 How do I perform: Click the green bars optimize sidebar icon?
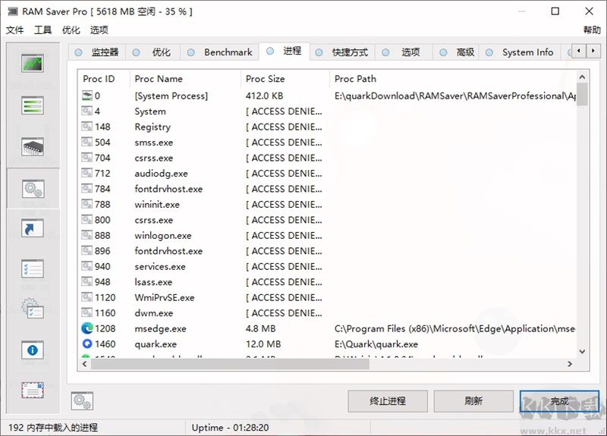click(33, 105)
